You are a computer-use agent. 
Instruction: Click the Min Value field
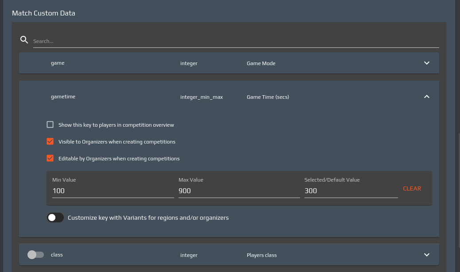[113, 191]
